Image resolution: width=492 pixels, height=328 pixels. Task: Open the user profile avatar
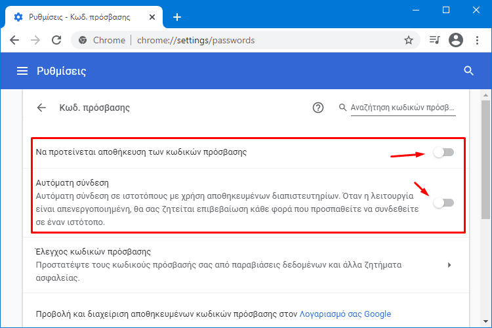tap(456, 40)
